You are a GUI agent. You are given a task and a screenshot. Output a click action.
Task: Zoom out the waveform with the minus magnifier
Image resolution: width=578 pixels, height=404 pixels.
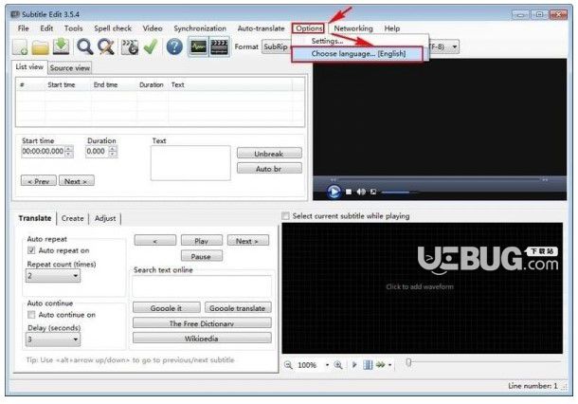coord(288,365)
